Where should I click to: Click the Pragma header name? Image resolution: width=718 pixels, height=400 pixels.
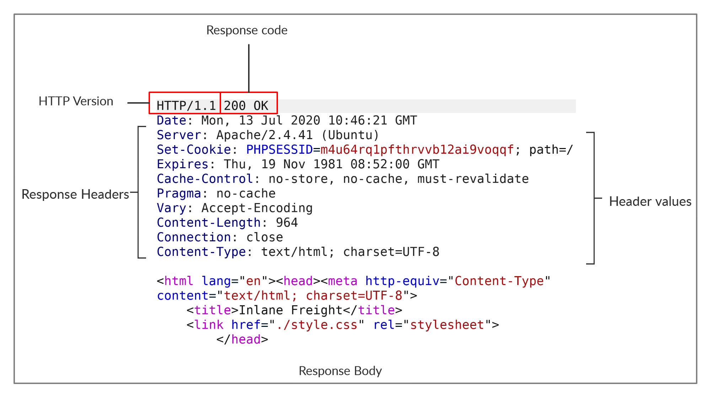(x=179, y=193)
